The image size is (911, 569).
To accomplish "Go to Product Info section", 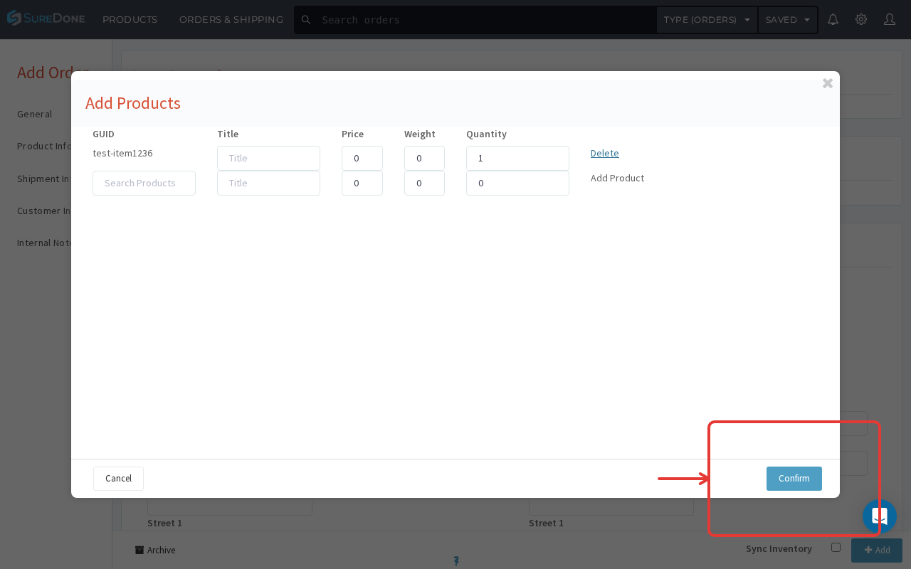I will pyautogui.click(x=44, y=146).
